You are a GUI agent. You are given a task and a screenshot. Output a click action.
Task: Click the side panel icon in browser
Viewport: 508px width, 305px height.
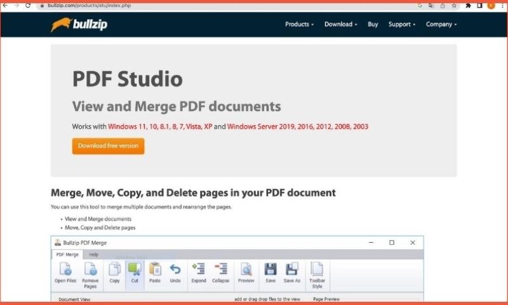[x=480, y=6]
